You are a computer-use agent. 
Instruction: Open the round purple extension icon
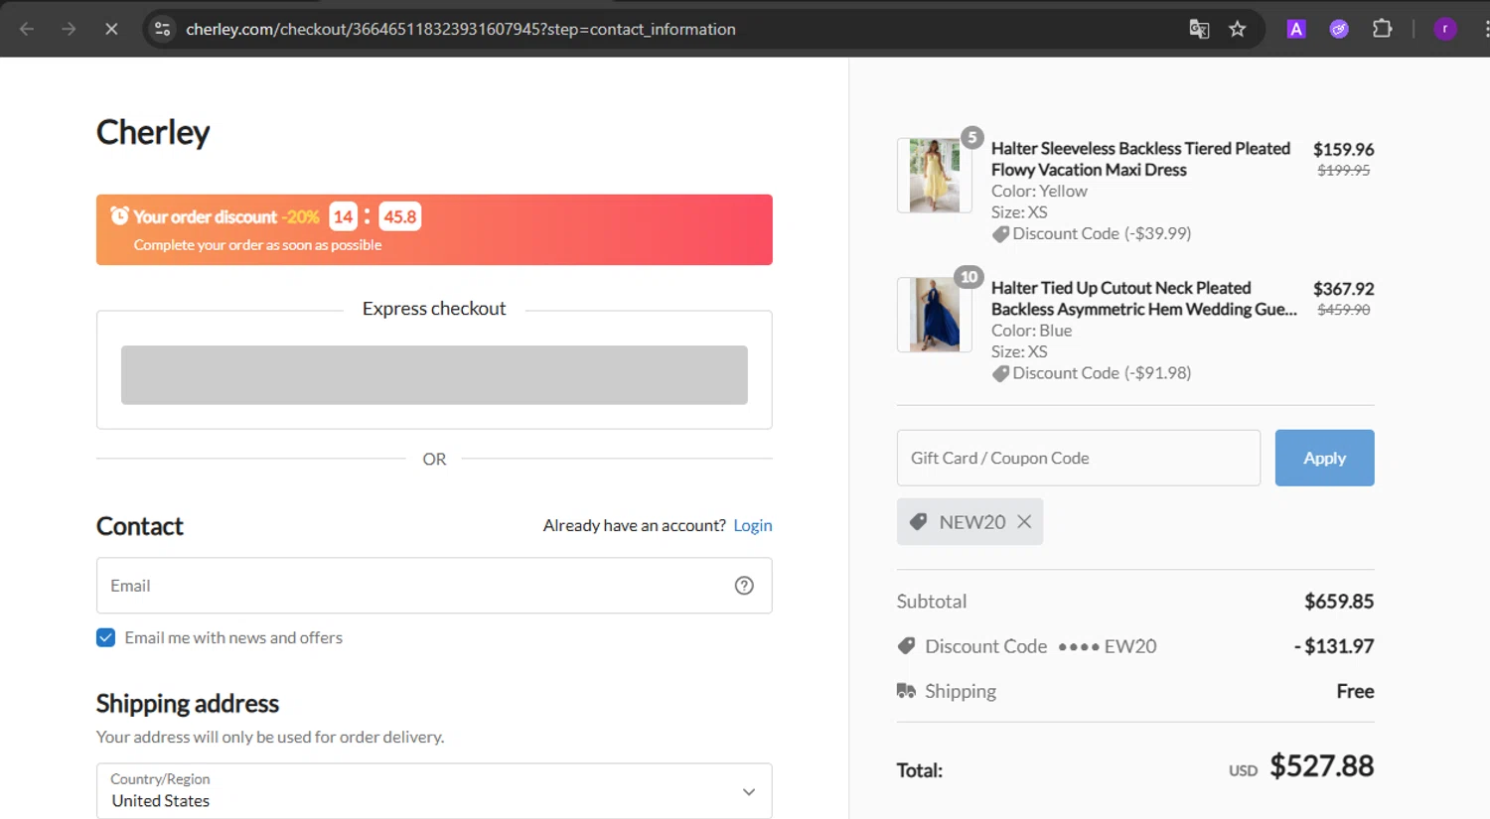(1339, 29)
